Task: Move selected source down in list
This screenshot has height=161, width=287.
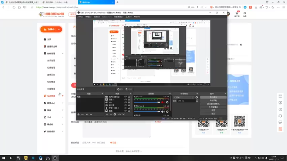Action: pyautogui.click(x=123, y=114)
